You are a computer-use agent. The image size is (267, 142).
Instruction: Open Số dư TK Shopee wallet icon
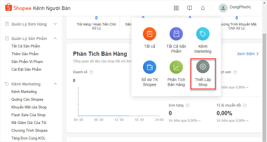(x=150, y=67)
